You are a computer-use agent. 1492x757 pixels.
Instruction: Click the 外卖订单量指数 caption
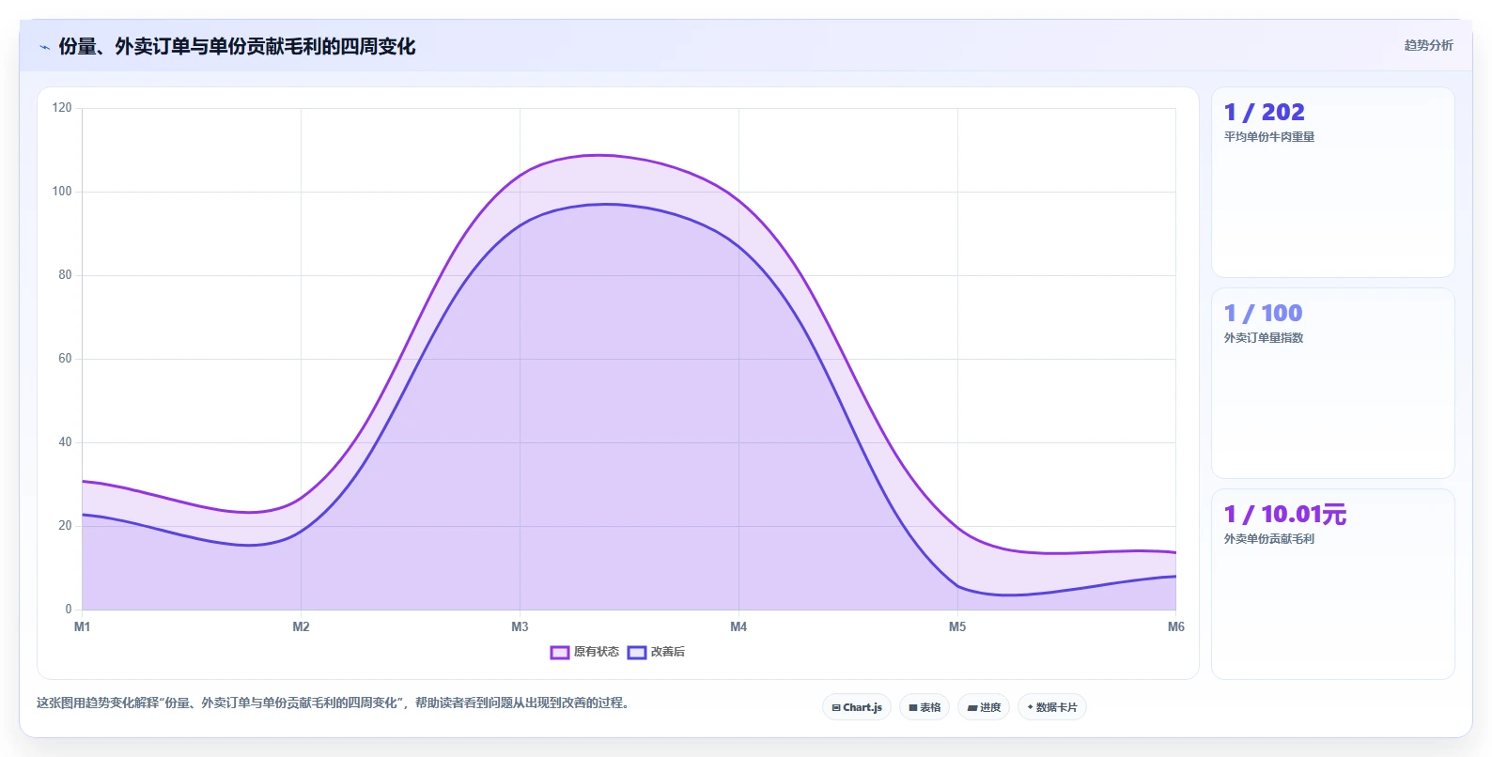click(x=1264, y=338)
